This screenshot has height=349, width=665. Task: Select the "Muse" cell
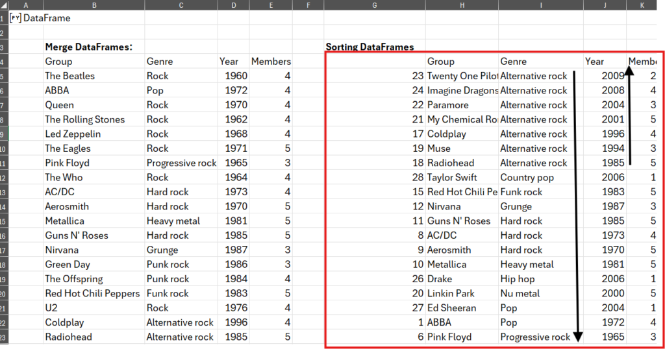462,149
